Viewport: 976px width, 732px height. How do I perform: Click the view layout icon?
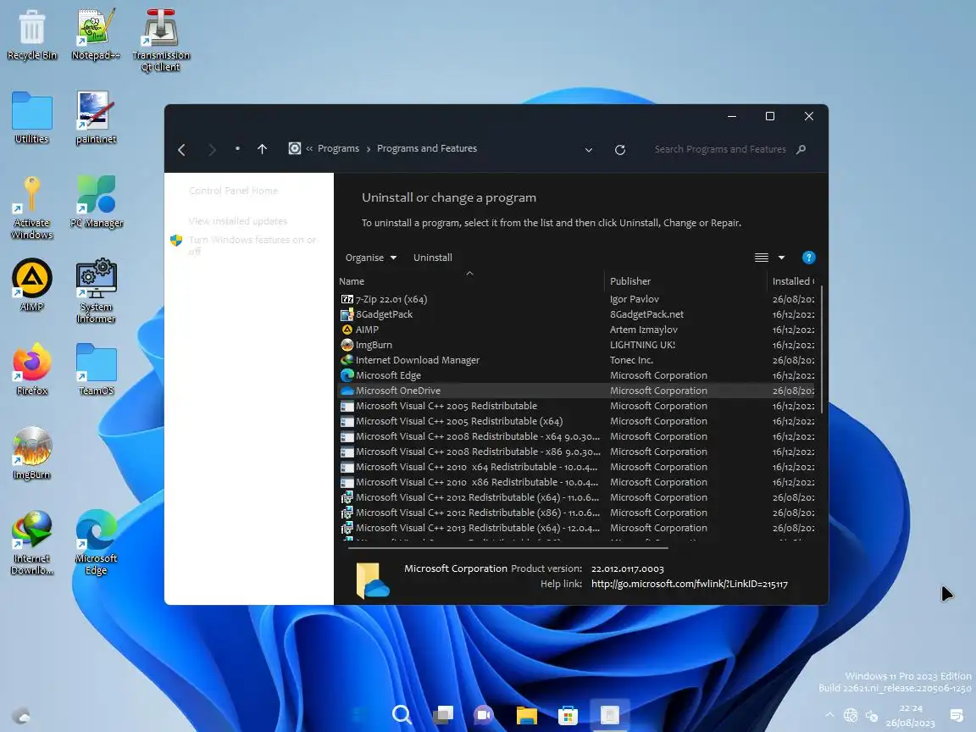(762, 258)
